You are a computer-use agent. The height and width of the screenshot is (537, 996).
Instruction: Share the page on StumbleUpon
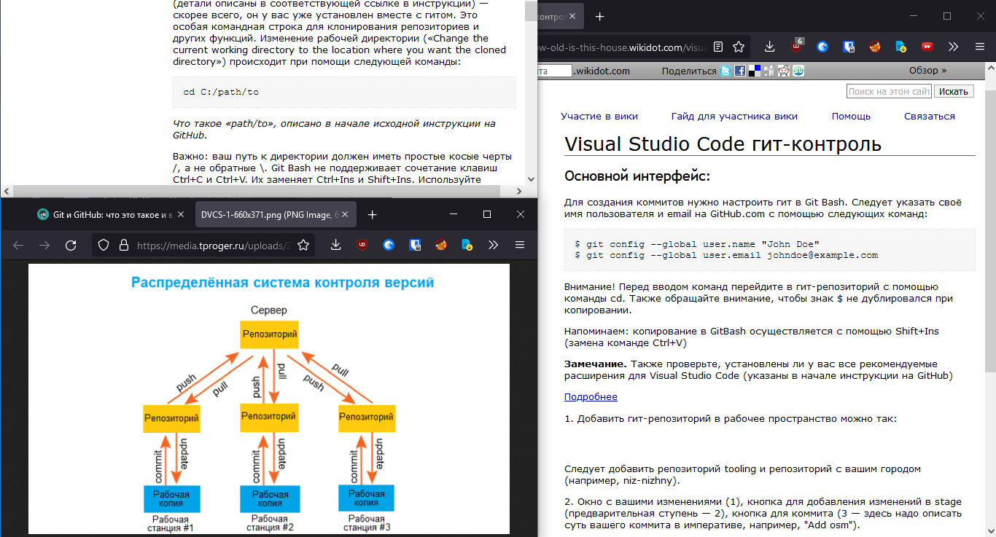point(798,71)
